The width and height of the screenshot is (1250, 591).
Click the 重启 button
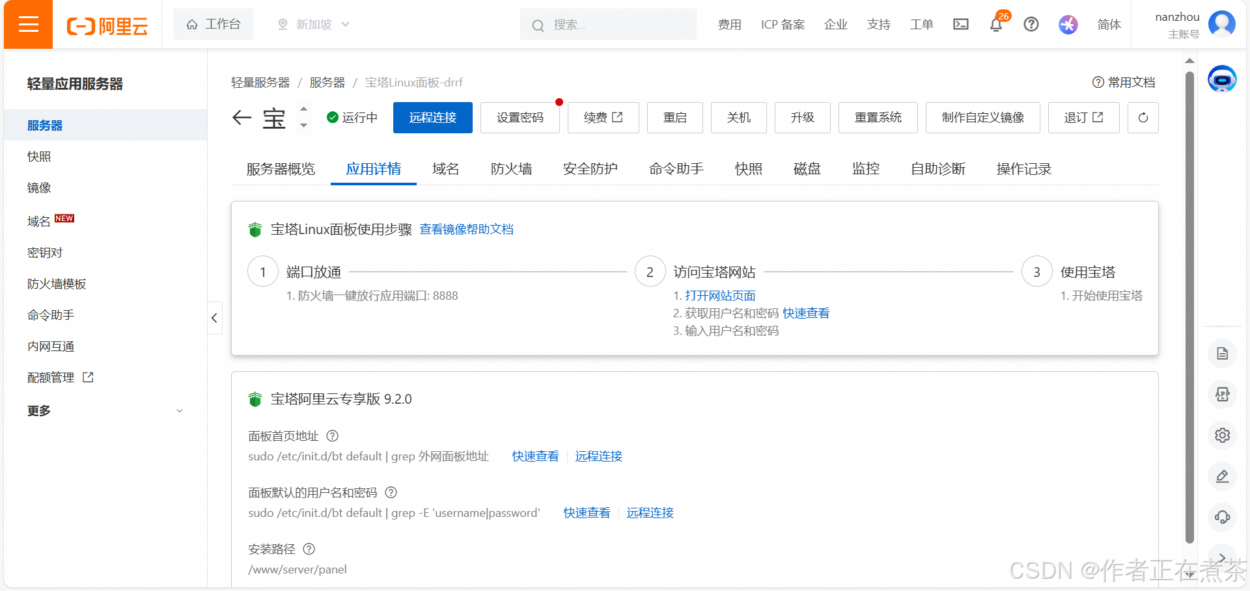(675, 118)
